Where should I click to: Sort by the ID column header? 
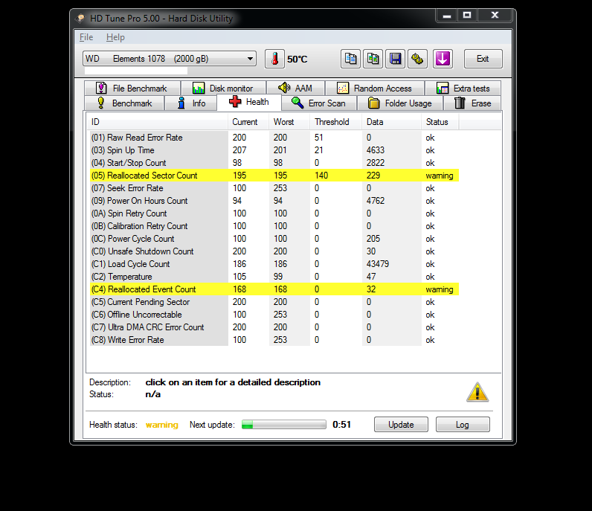pyautogui.click(x=157, y=122)
